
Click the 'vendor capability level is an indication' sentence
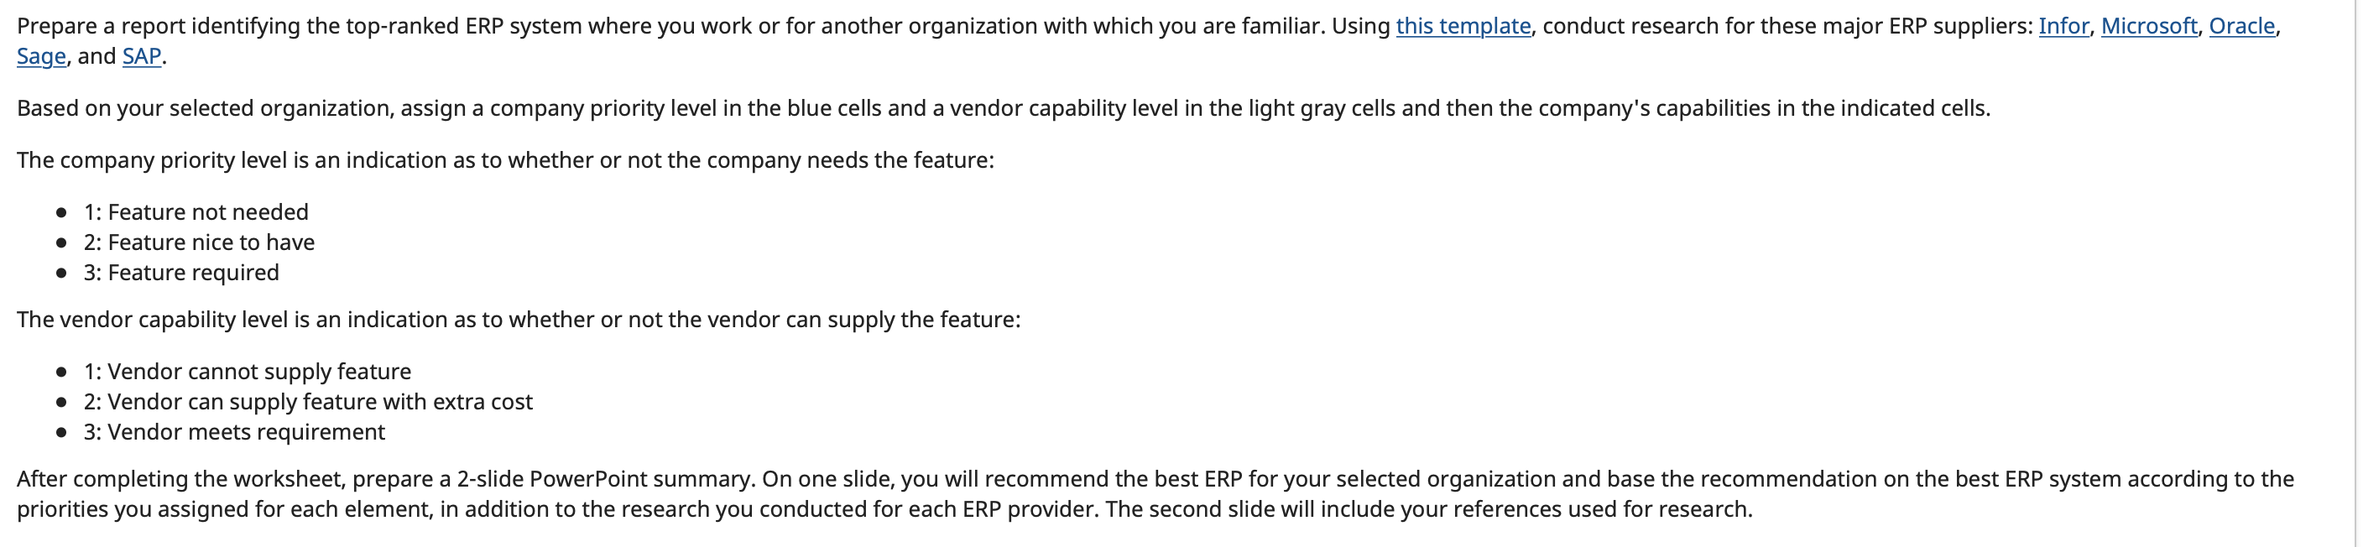coord(519,320)
